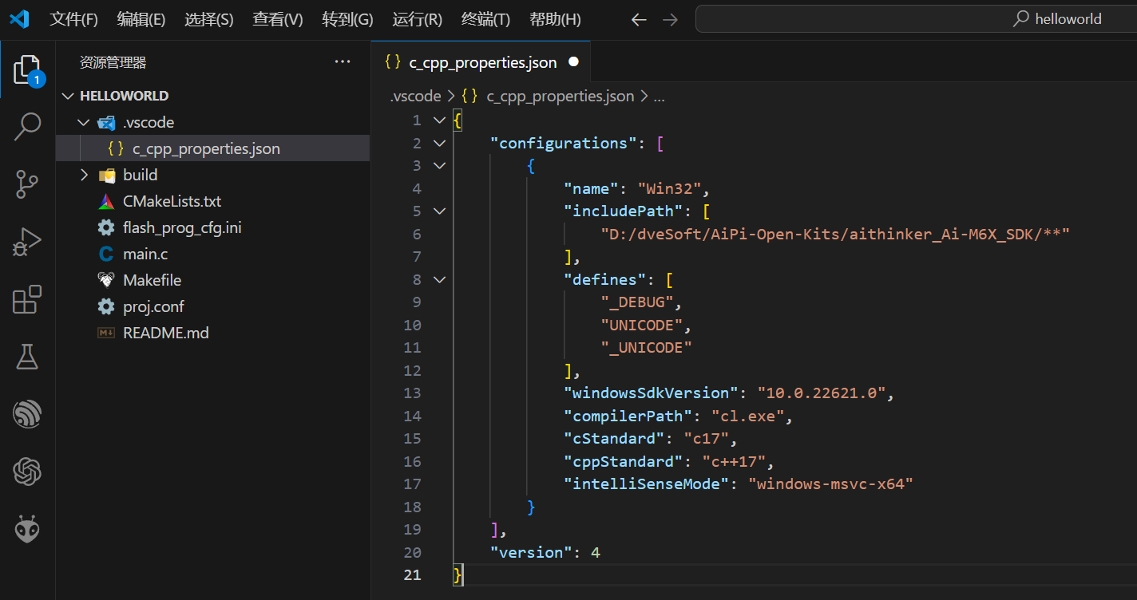
Task: Click the markdown icon of README.md
Action: click(x=106, y=333)
